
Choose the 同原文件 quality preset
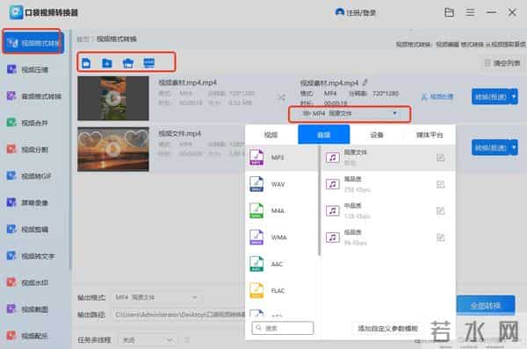(x=388, y=157)
